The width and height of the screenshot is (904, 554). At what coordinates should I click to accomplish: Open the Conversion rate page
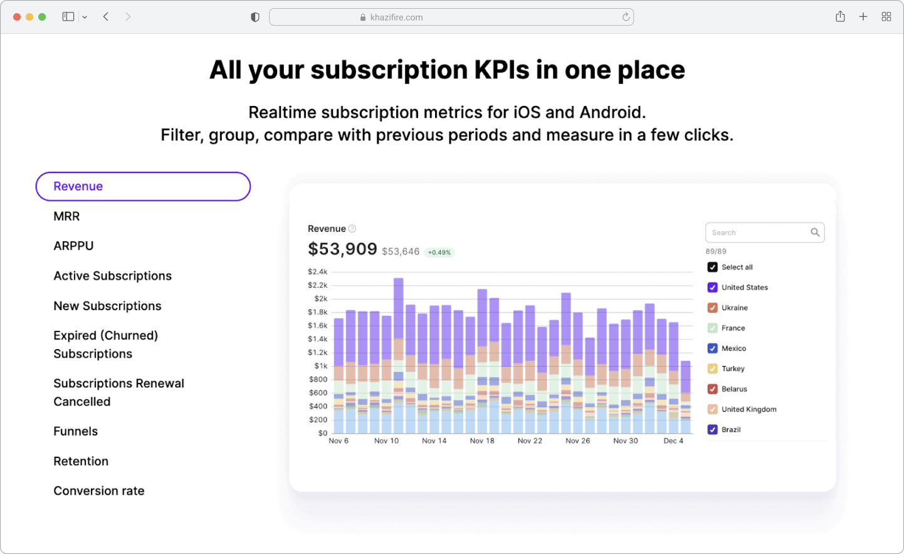pyautogui.click(x=99, y=491)
